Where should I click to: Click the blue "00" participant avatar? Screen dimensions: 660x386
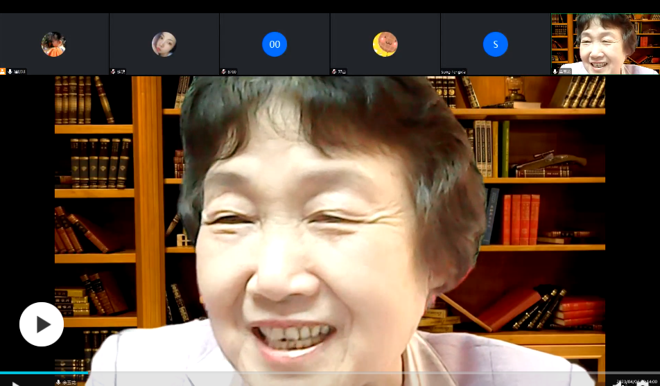pyautogui.click(x=275, y=44)
